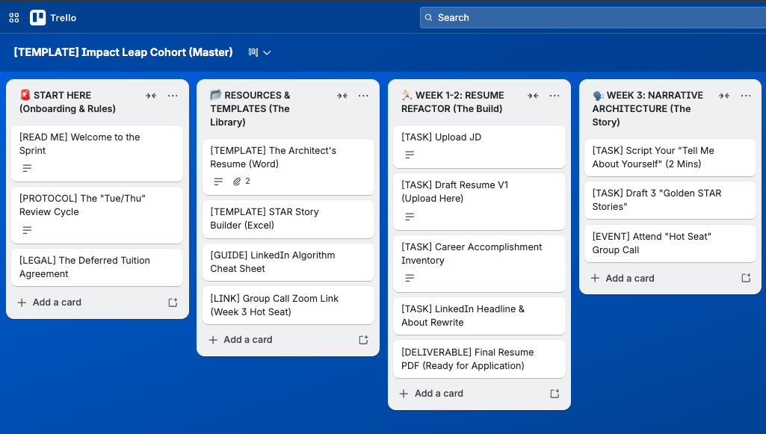Image resolution: width=766 pixels, height=434 pixels.
Task: Collapse the WEEK 3 NARRATIVE ARCHITECTURE list
Action: click(x=723, y=96)
